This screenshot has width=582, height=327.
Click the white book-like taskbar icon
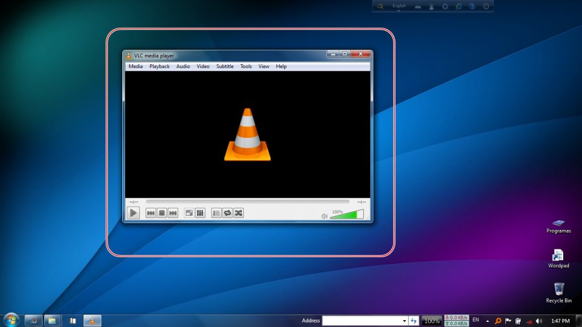pos(73,321)
